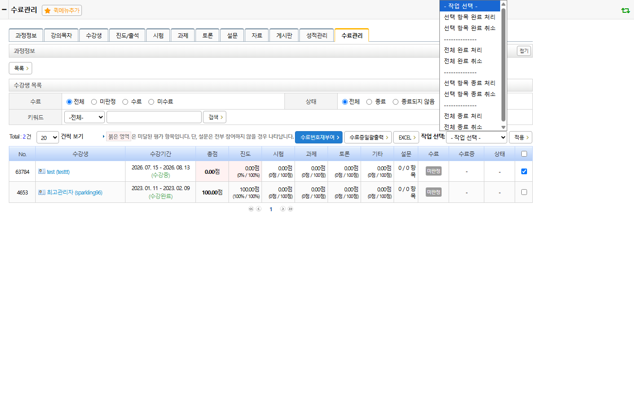Switch to the 진도/출석 tab
This screenshot has width=634, height=396.
[127, 35]
